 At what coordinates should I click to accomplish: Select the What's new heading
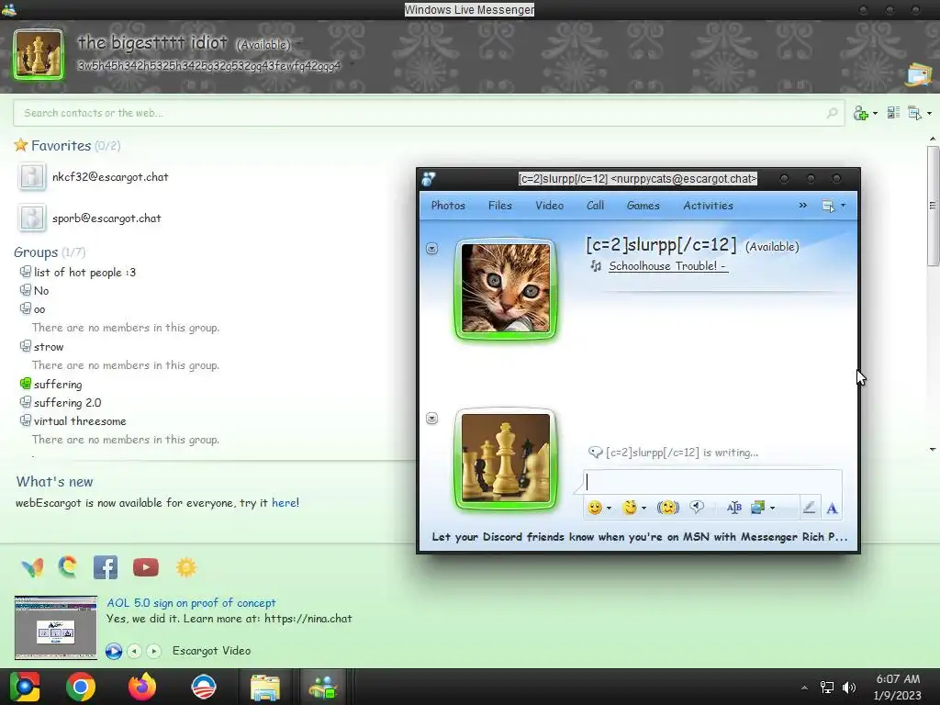(x=54, y=481)
